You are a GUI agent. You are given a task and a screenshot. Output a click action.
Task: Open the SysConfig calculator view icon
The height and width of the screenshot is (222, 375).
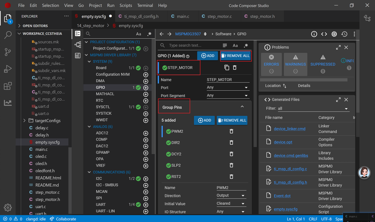point(78,55)
